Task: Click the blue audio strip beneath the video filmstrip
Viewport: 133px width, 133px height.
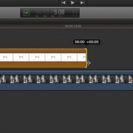Action: pos(66,86)
